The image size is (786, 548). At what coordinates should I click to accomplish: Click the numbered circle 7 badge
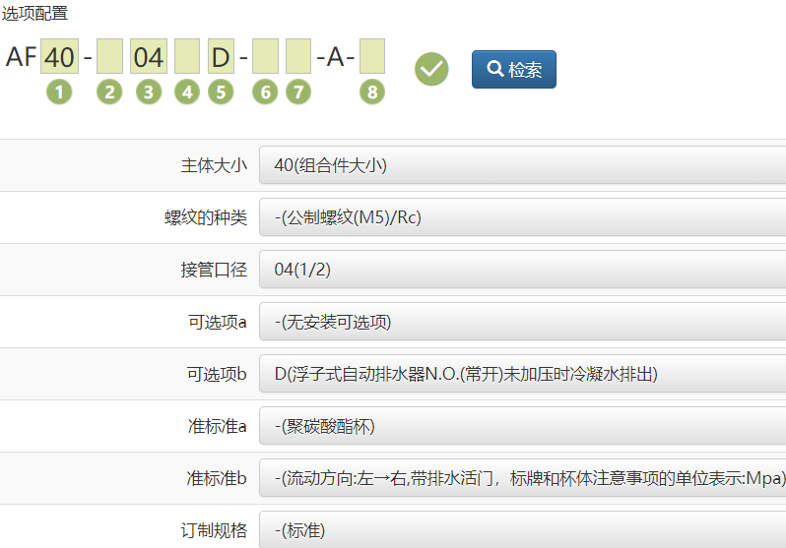click(x=298, y=92)
